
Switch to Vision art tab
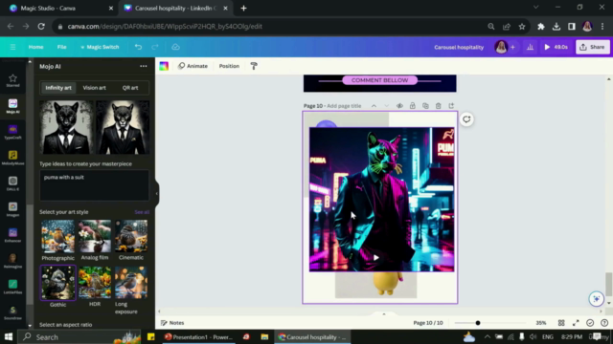(x=94, y=88)
